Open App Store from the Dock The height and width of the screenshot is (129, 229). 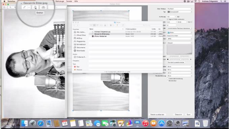coord(162,123)
